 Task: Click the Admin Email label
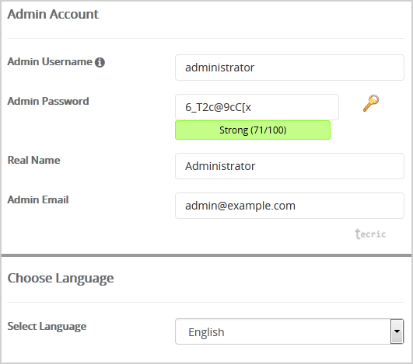[x=38, y=199]
